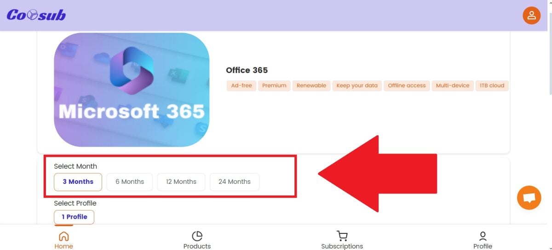Click the Ad-free tag
Screen dimensions: 552x250
coord(241,85)
